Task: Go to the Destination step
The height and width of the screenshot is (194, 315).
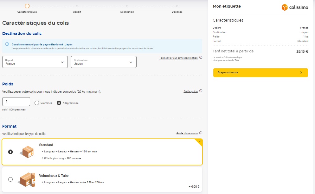Action: (x=127, y=9)
